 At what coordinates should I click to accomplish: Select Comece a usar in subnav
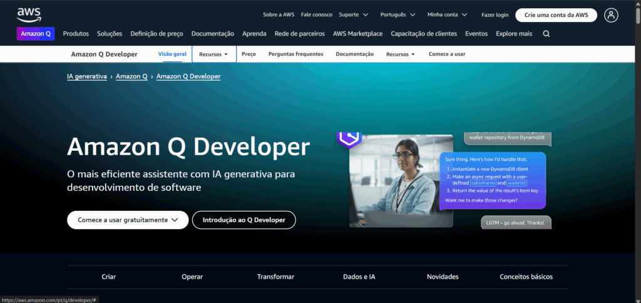[x=447, y=54]
